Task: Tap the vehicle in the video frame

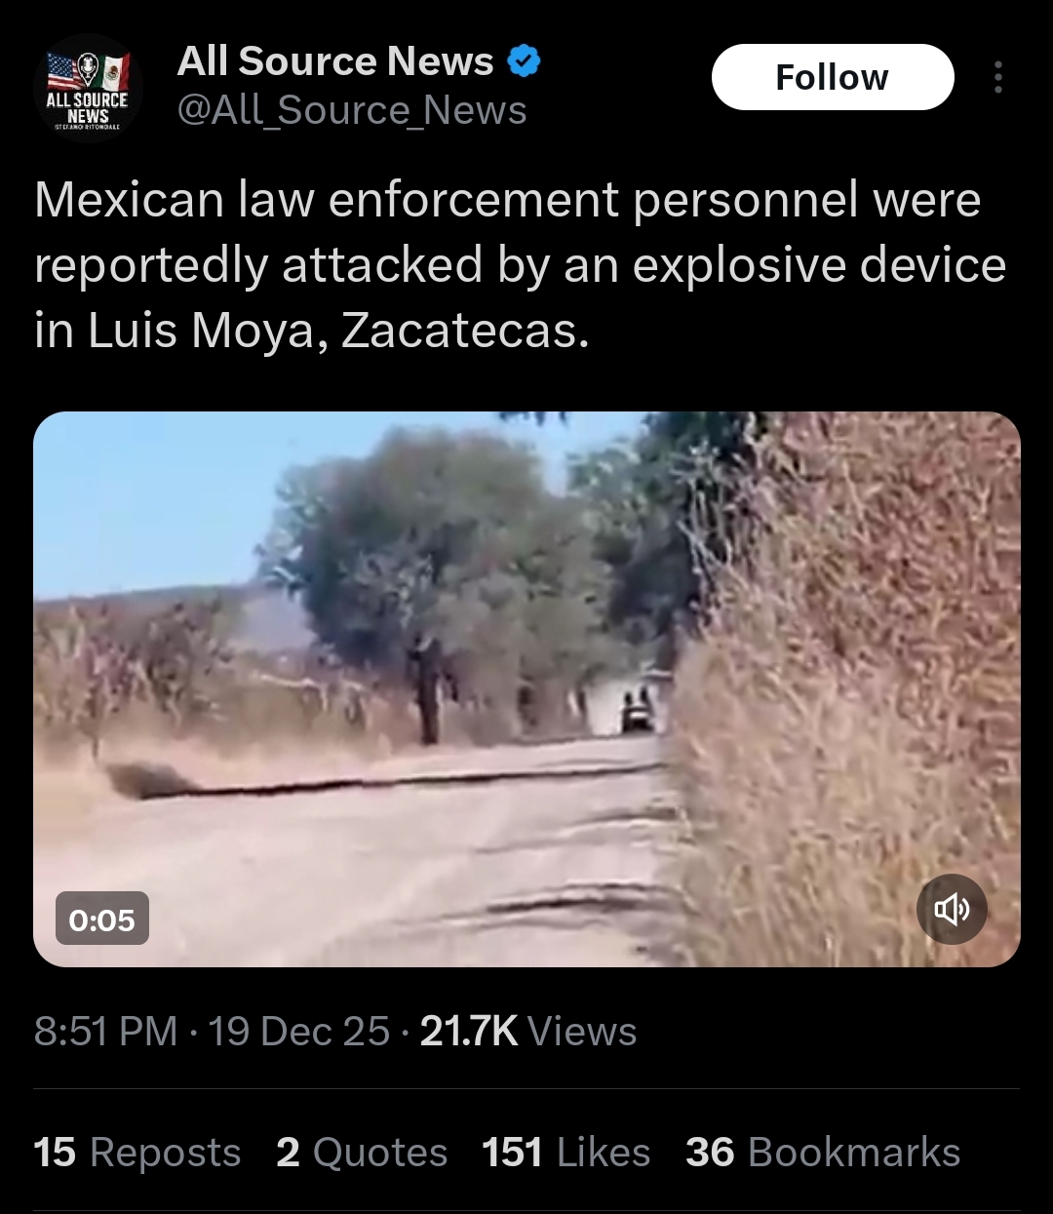Action: point(640,709)
